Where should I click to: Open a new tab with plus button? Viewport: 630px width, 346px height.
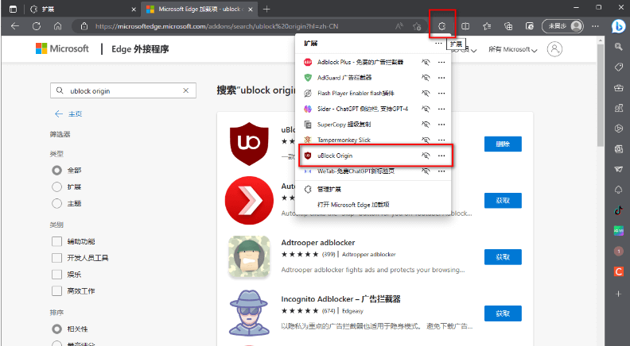click(266, 9)
